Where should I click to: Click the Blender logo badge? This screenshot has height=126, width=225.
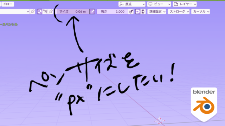coord(204,104)
